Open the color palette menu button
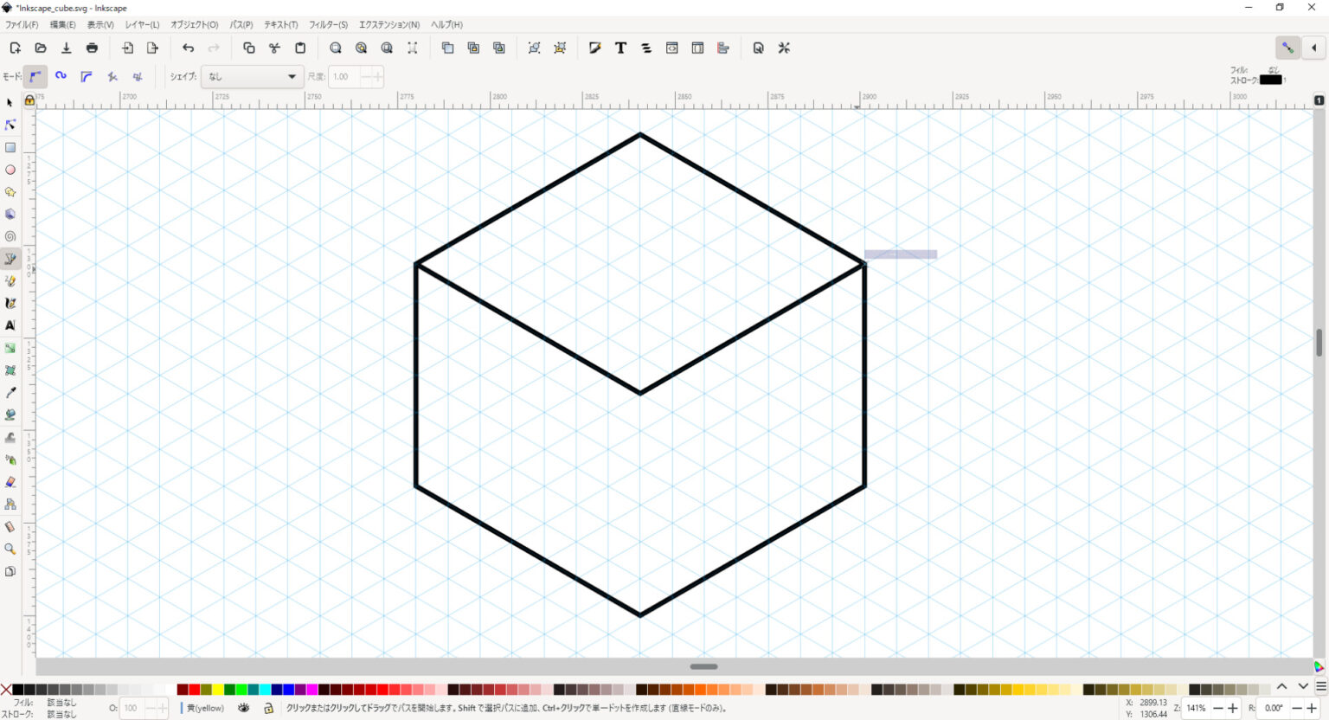 1320,687
